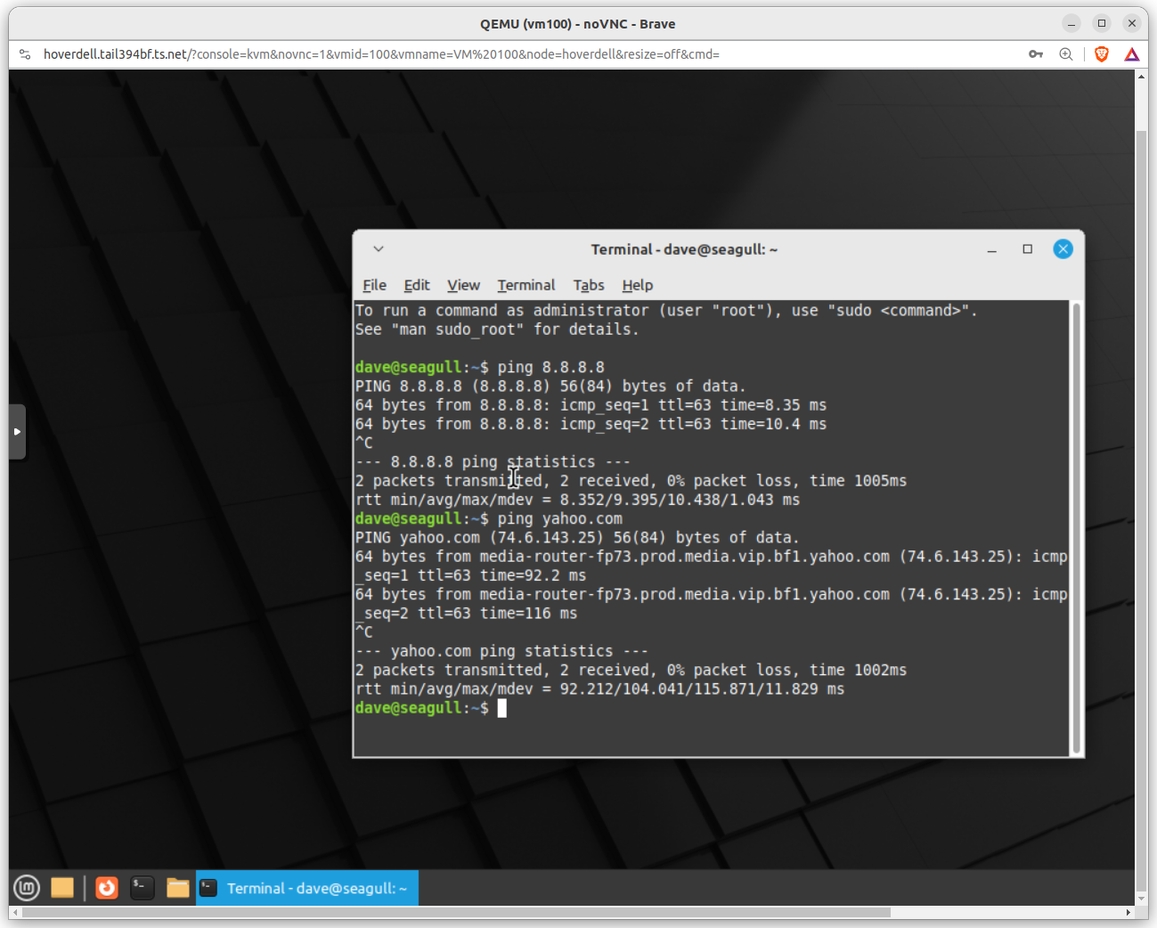This screenshot has width=1157, height=928.
Task: Click the 'ping yahoo.com' command text
Action: tap(560, 518)
